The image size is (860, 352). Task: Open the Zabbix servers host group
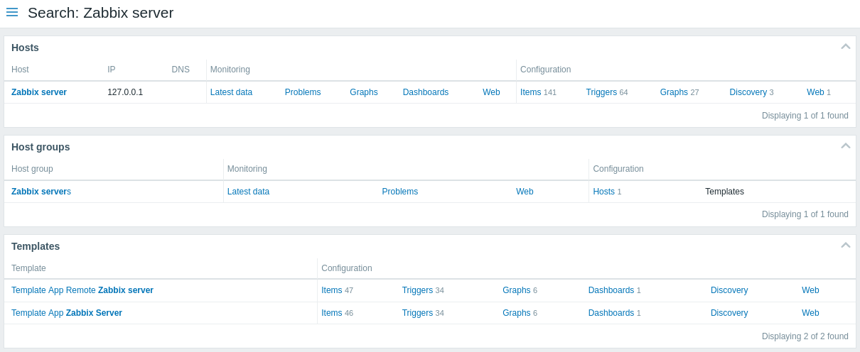tap(41, 192)
